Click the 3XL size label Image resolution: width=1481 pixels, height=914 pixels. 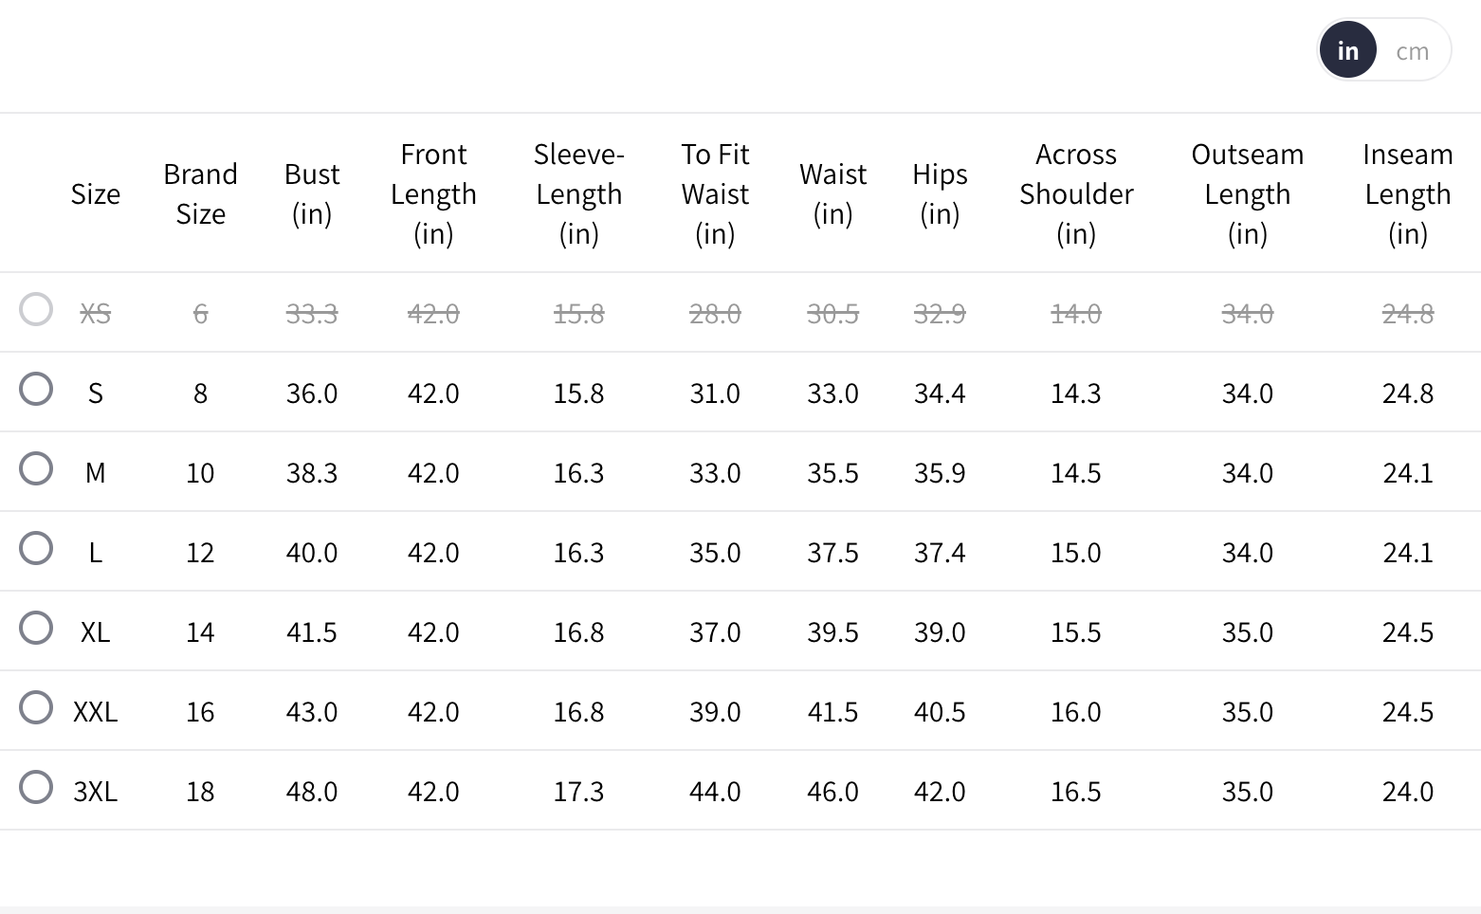[x=96, y=791]
